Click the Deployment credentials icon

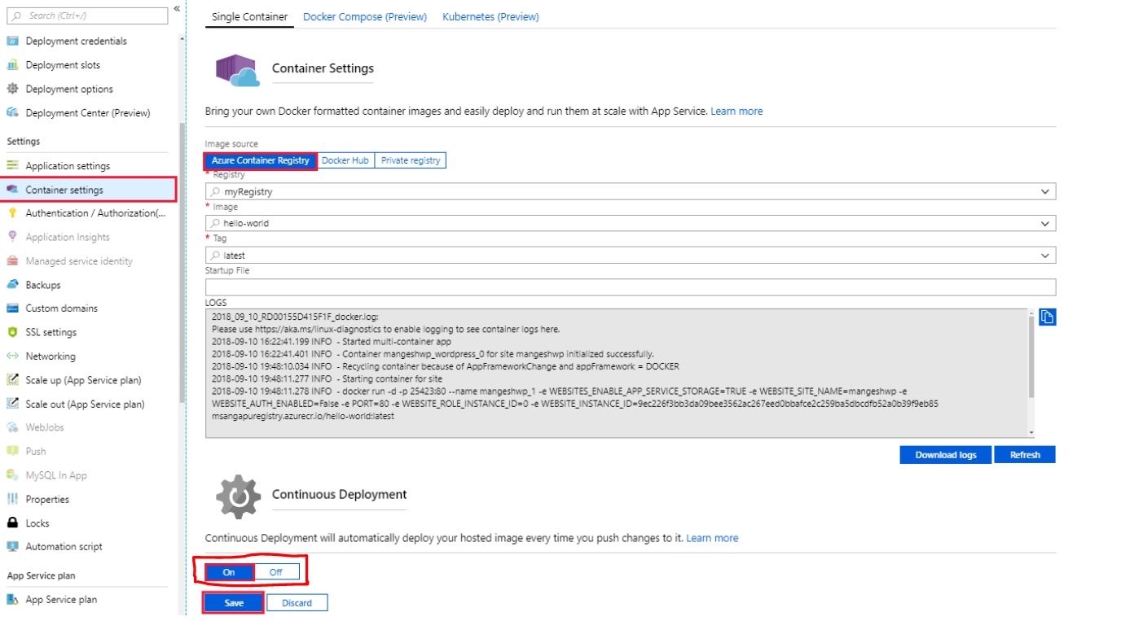[12, 42]
